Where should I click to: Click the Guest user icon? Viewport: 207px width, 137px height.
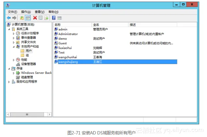pos(56,43)
